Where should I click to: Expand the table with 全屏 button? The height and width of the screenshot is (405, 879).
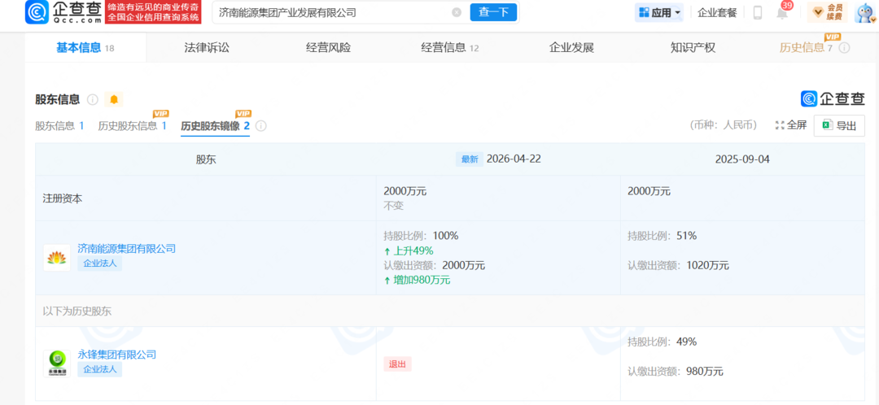[790, 125]
